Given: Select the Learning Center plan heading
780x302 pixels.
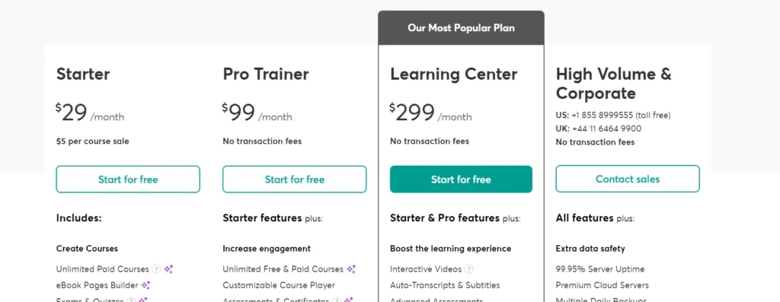Looking at the screenshot, I should 454,75.
